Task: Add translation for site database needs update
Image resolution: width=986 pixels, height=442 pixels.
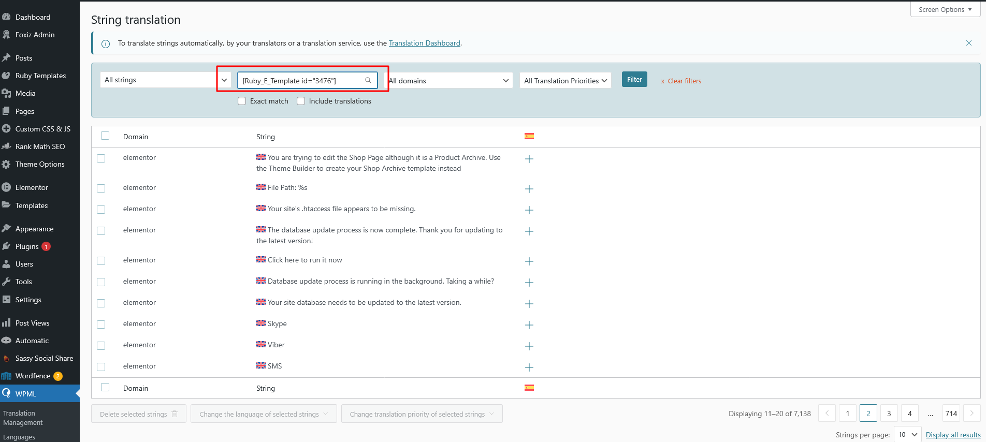Action: (x=529, y=304)
